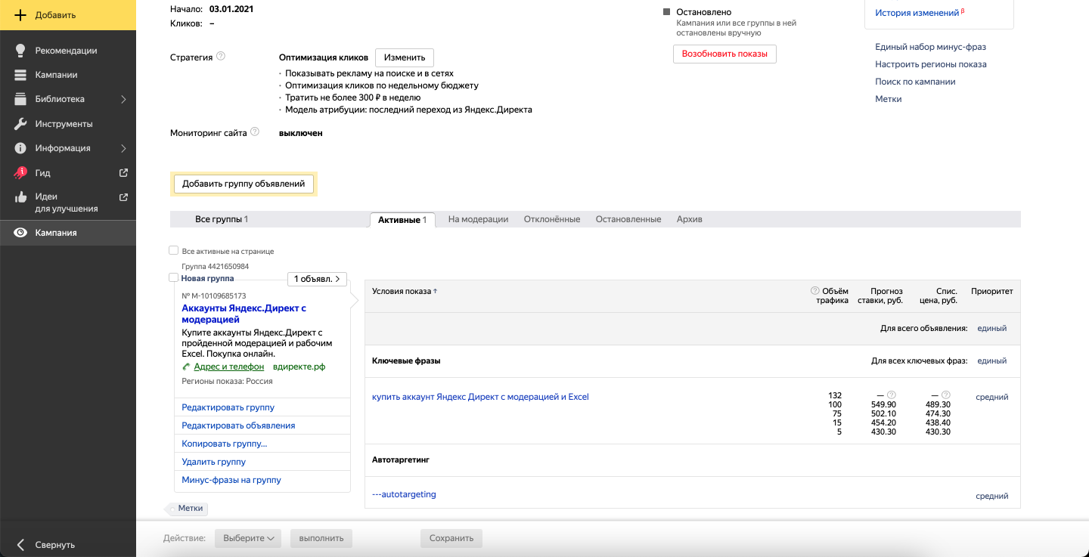Expand Информация submenu chevron
Viewport: 1089px width, 557px height.
coord(123,148)
